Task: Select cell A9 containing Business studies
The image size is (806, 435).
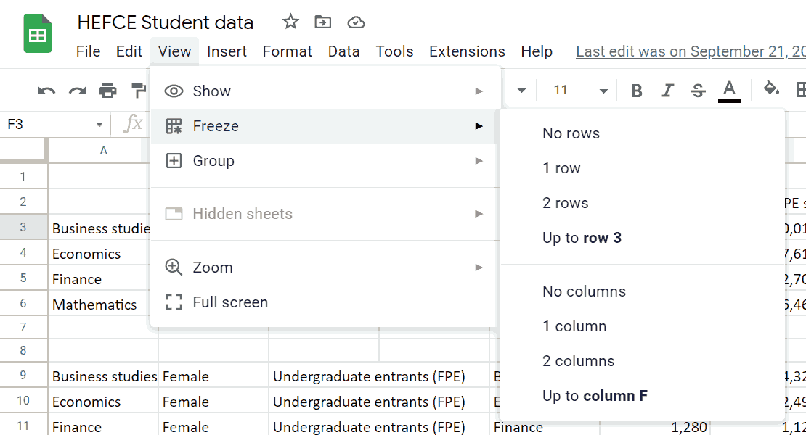Action: 104,375
